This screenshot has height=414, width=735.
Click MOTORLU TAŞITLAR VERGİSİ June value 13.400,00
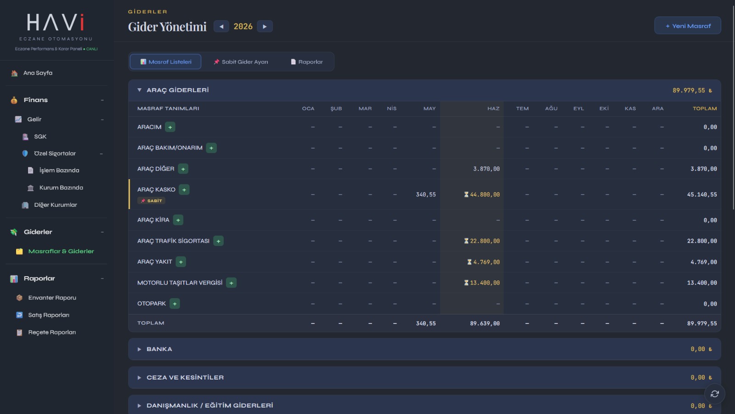485,283
